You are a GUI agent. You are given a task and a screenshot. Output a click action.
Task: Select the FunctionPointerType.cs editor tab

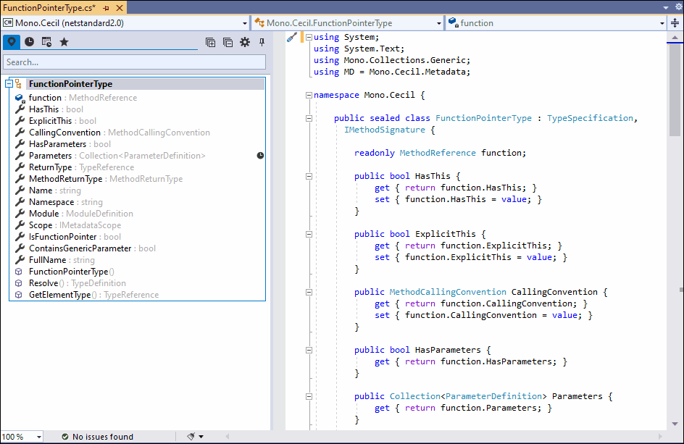[x=51, y=7]
